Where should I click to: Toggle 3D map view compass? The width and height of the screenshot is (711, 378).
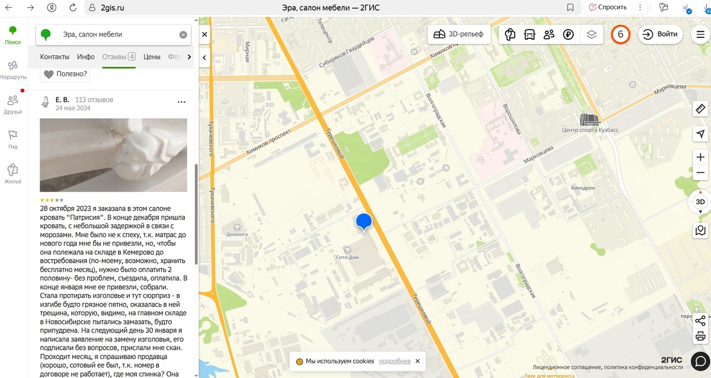(x=700, y=203)
